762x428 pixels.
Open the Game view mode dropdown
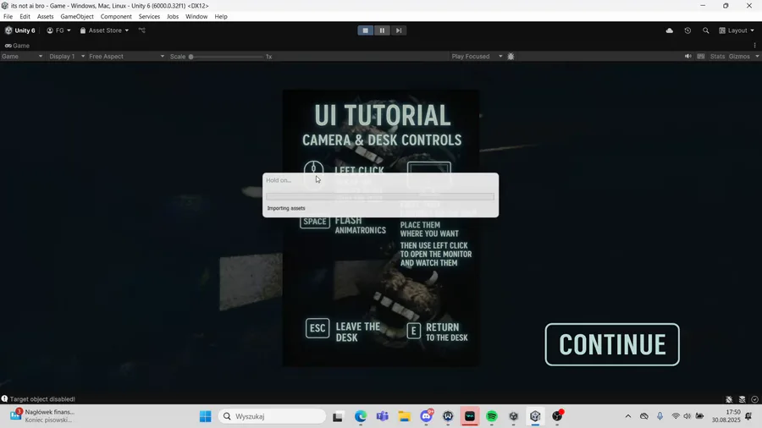(22, 57)
